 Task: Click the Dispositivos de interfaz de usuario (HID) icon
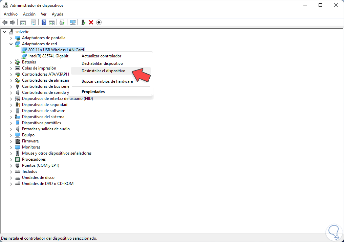18,99
